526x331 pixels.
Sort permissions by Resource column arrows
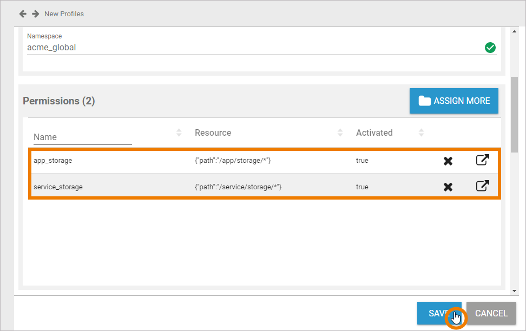(340, 133)
